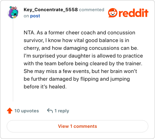Click the line "survivor, I know how vital"
This screenshot has width=155, height=139.
(x=76, y=41)
